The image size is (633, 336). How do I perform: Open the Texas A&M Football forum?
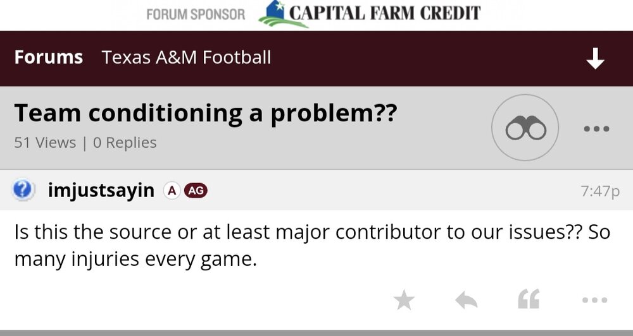[x=186, y=57]
